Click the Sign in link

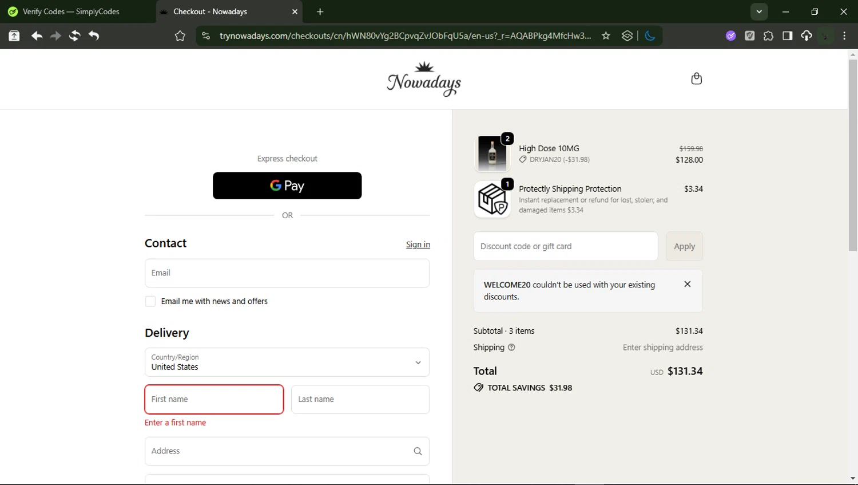[418, 245]
